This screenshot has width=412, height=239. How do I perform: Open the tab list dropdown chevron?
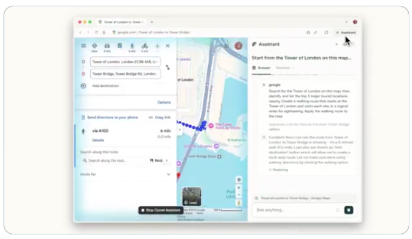pos(346,22)
